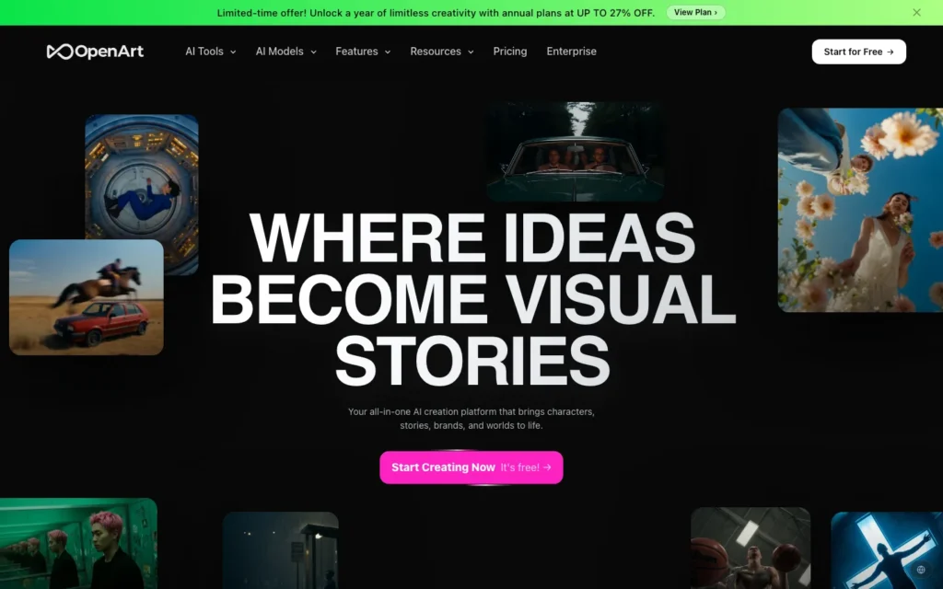Image resolution: width=943 pixels, height=589 pixels.
Task: Click the all-in-one AI creation platform subtitle
Action: [471, 419]
